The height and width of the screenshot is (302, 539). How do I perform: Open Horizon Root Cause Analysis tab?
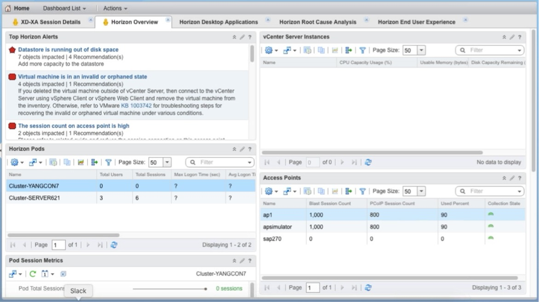pyautogui.click(x=318, y=22)
